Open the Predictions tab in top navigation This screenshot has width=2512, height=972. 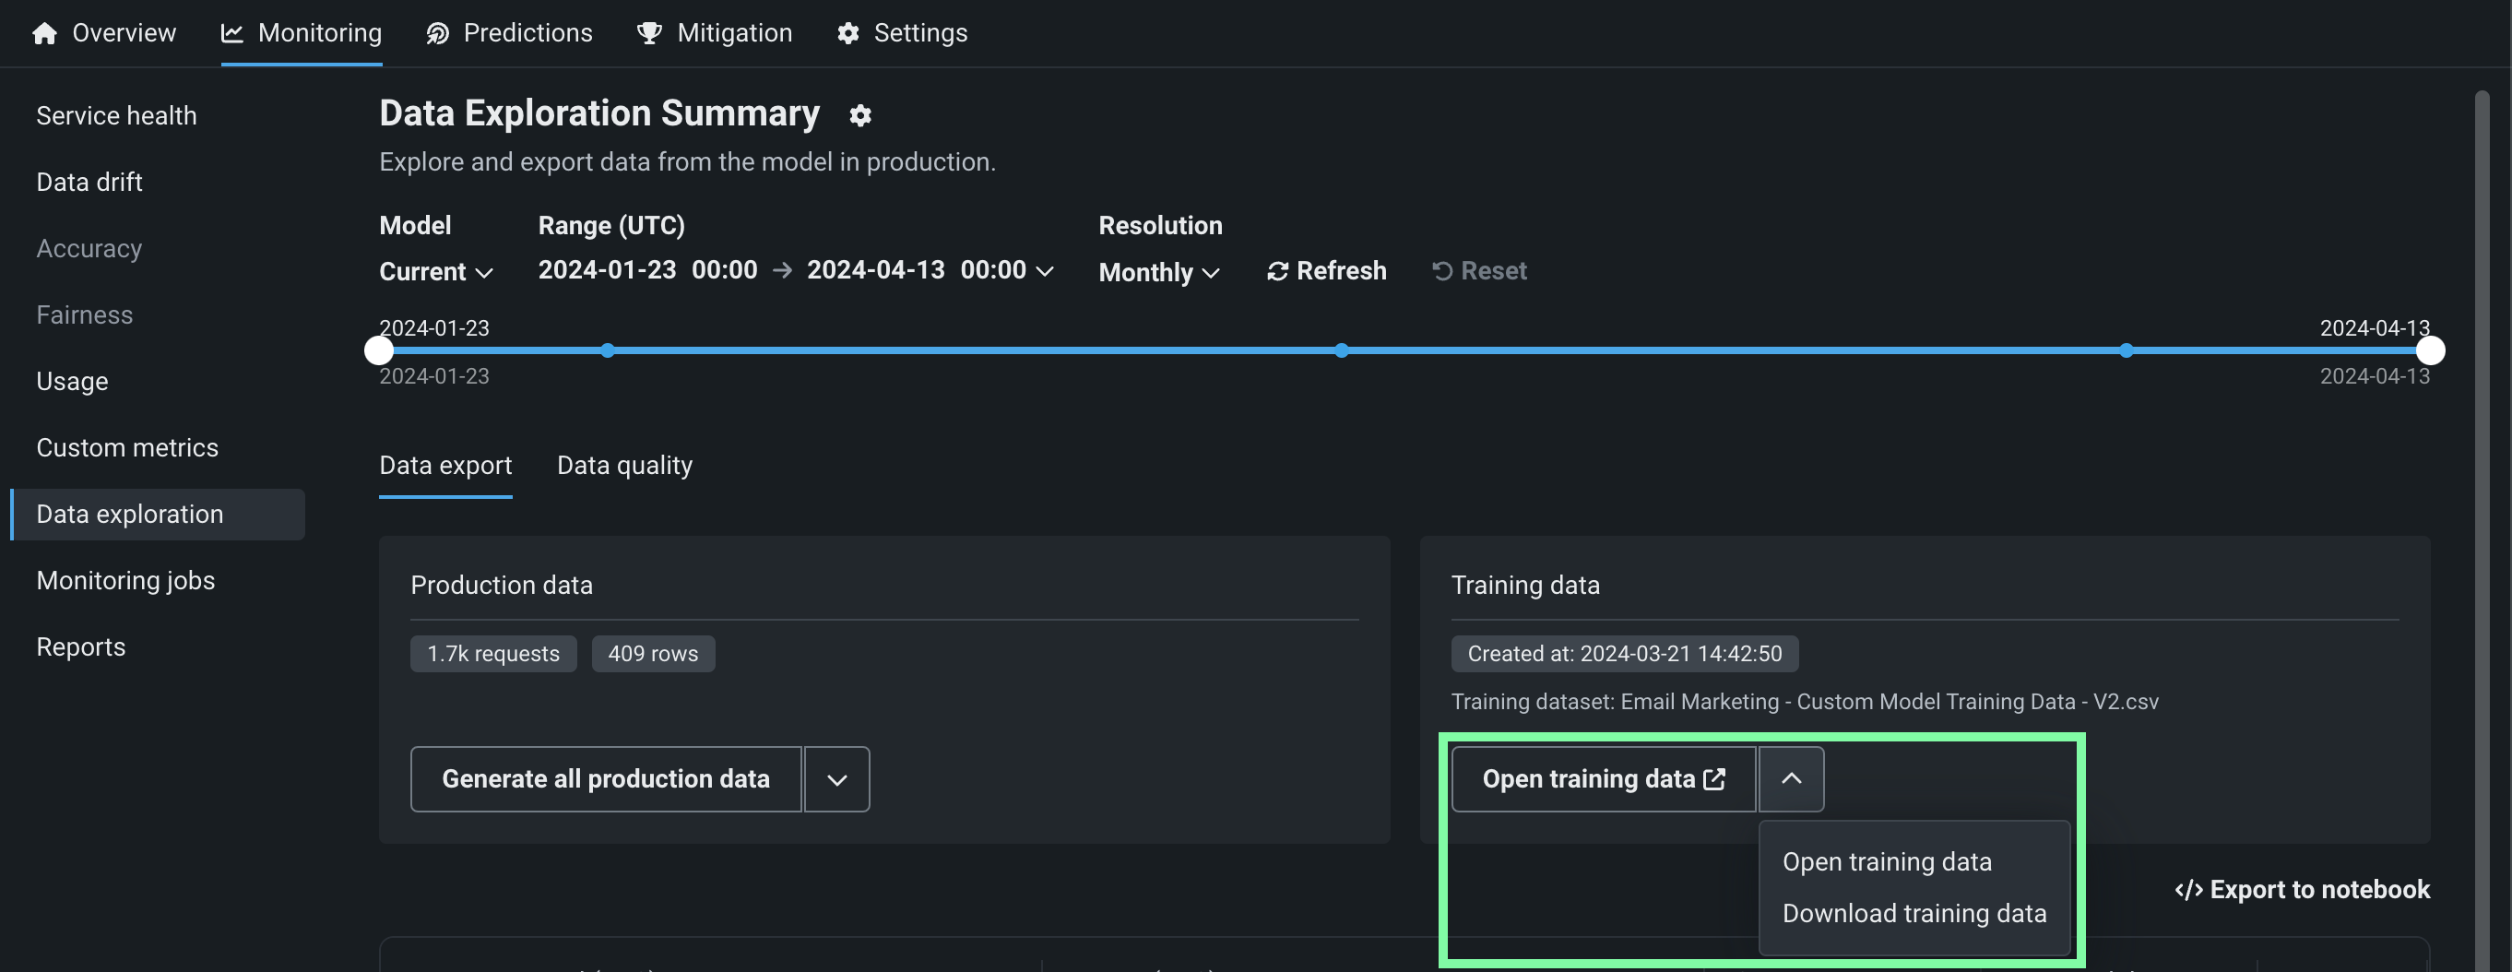[509, 33]
